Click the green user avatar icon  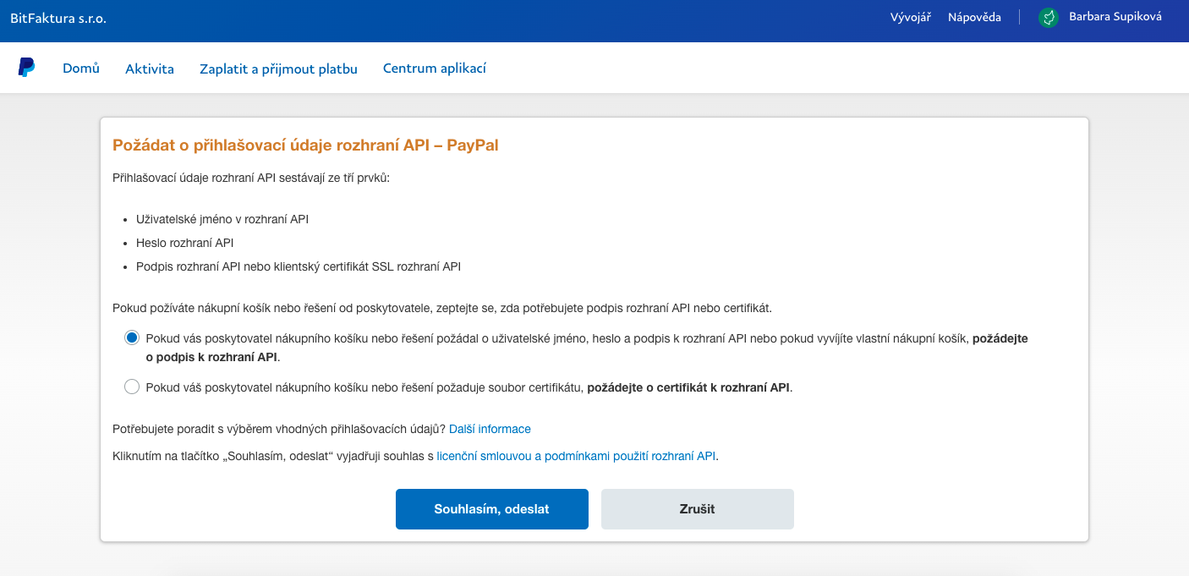click(1049, 17)
